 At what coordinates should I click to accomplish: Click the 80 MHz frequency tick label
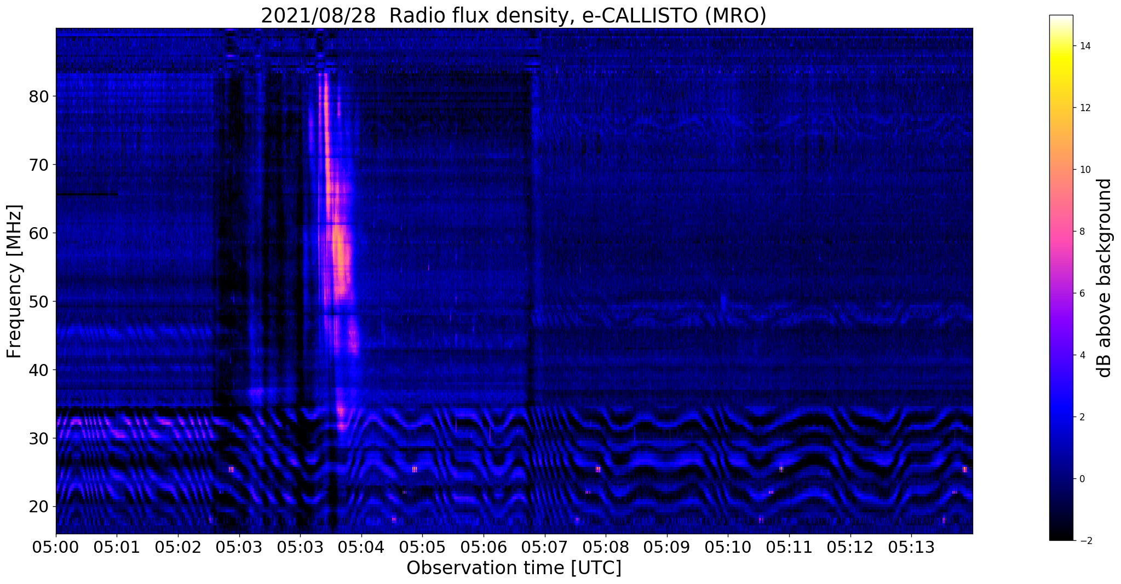click(38, 96)
